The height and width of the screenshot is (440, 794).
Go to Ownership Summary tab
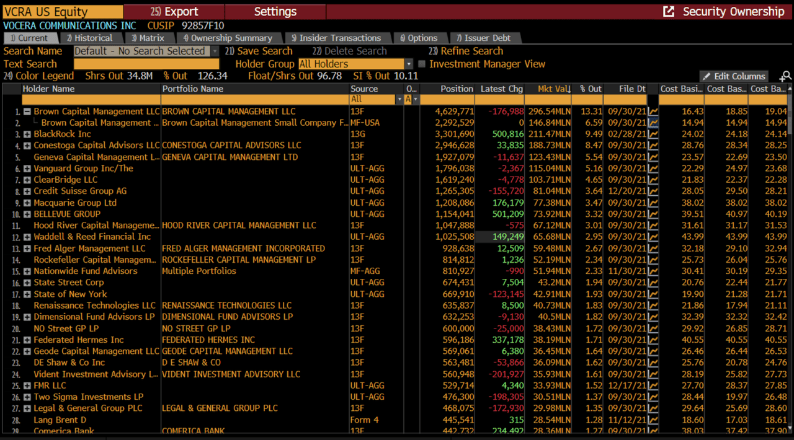[228, 38]
